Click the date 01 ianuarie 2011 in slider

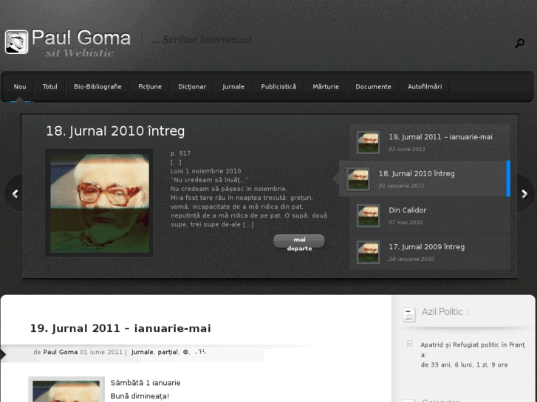(x=401, y=186)
